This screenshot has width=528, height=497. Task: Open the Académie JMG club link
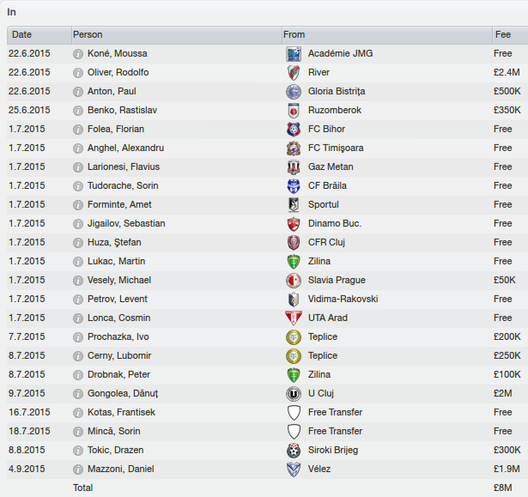pyautogui.click(x=341, y=53)
